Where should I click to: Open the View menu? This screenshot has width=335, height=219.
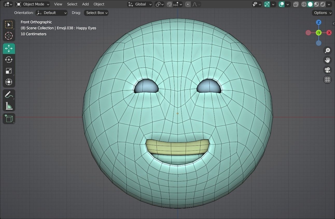58,4
